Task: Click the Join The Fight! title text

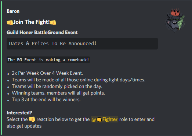Action: coord(31,22)
